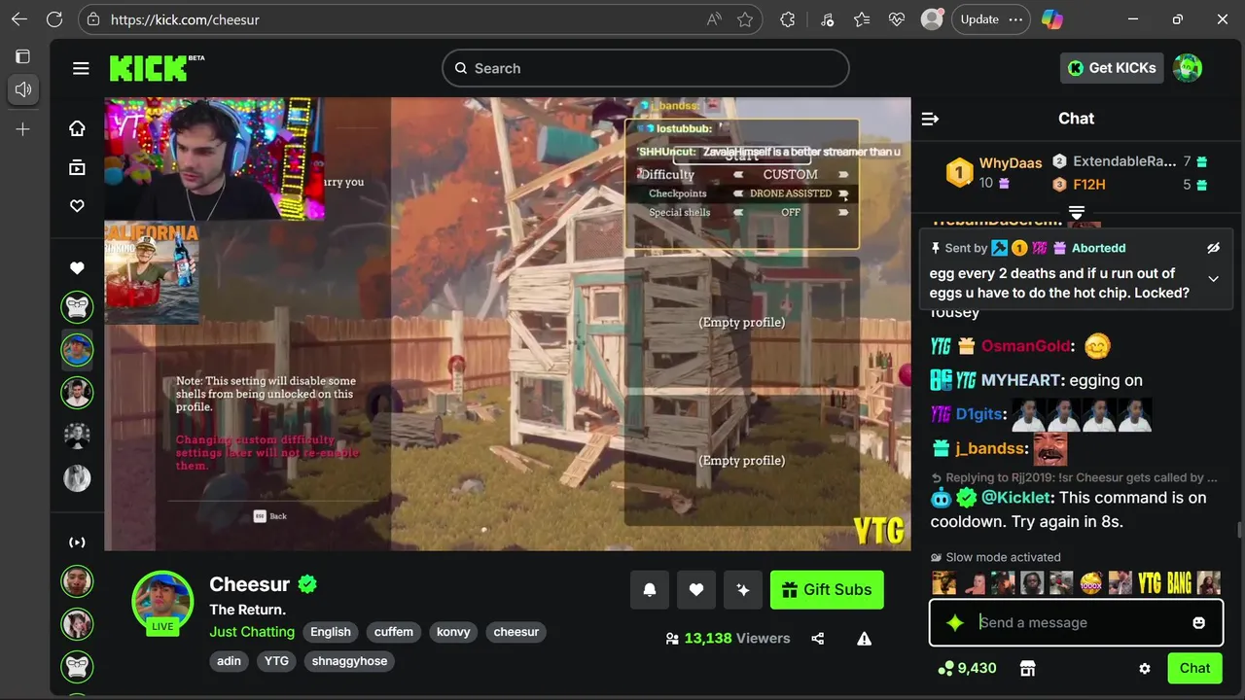Click ExtendableRa... gifter entry

(x=1123, y=161)
